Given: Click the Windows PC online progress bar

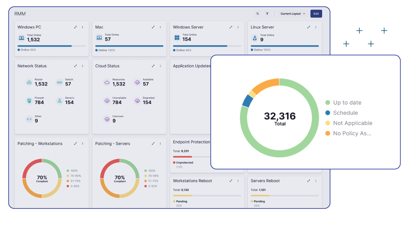Looking at the screenshot, I should pos(51,46).
